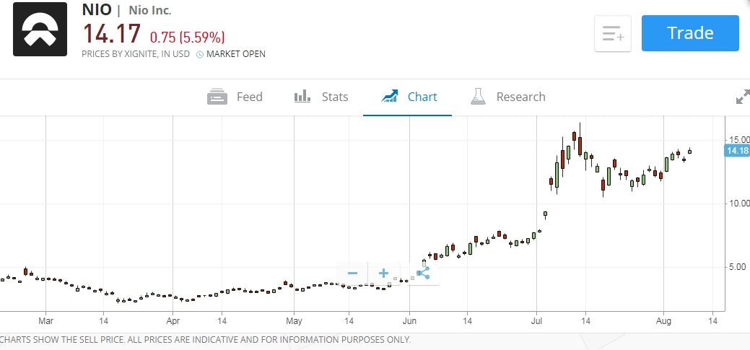Click the Jul label on time axis
The height and width of the screenshot is (350, 750).
pos(536,320)
